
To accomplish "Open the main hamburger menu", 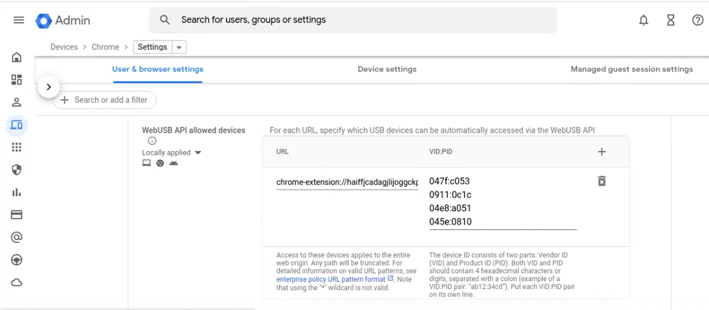I will (x=18, y=20).
